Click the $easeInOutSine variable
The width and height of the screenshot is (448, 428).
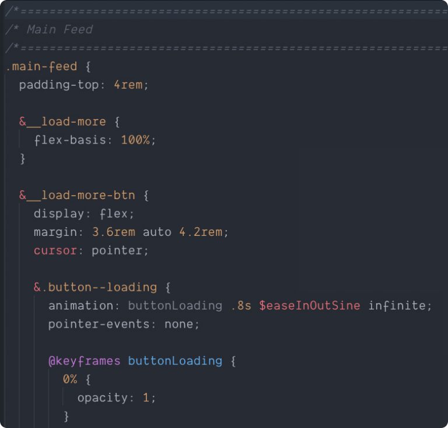310,305
